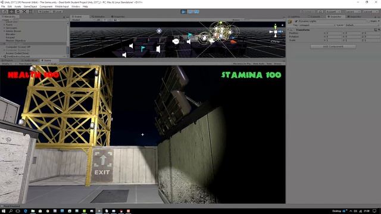The image size is (381, 214).
Task: Select the Move tool in toolbar
Action: [x=11, y=12]
